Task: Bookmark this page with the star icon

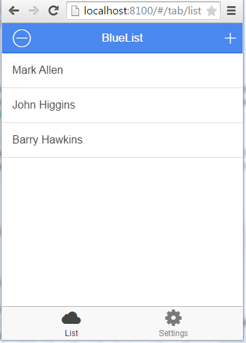Action: (x=211, y=11)
